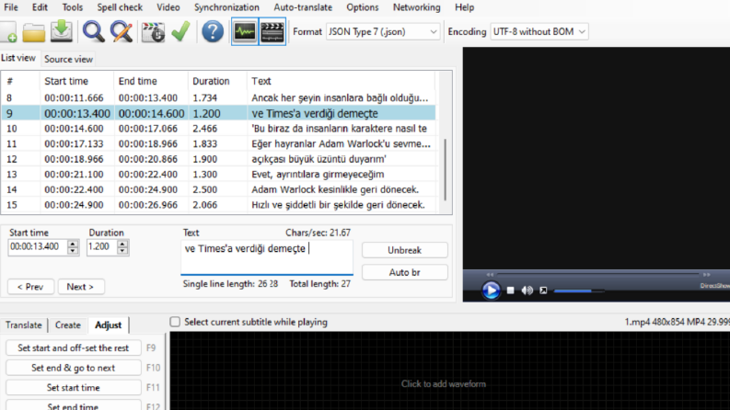Save subtitle with the download arrow icon
Image resolution: width=730 pixels, height=410 pixels.
tap(62, 31)
